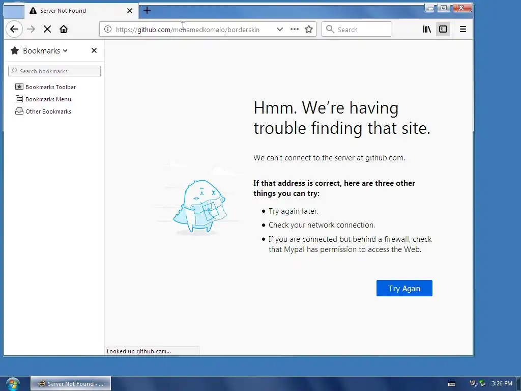Select Bookmarks Toolbar folder
Viewport: 521px width, 391px height.
click(x=45, y=87)
